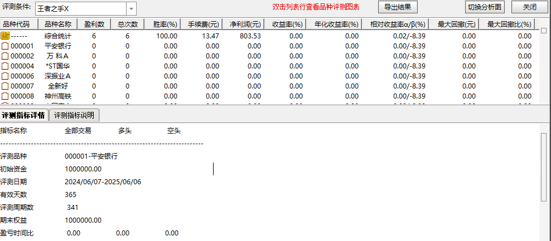The image size is (551, 241).
Task: Click the 综合统计 summary folder icon
Action: (6, 36)
